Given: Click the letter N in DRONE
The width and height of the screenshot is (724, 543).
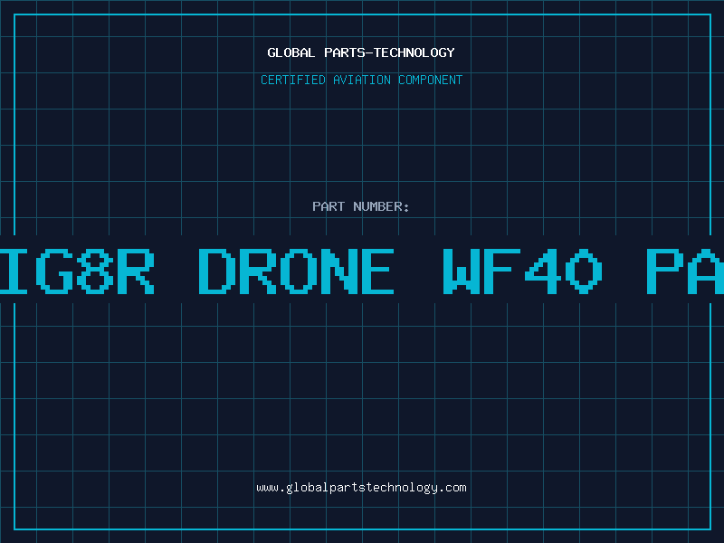Looking at the screenshot, I should (338, 271).
